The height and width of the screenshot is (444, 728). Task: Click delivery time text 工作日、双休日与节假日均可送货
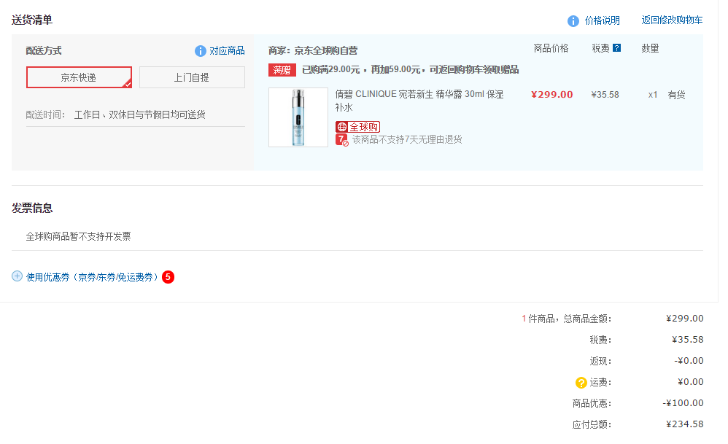pyautogui.click(x=140, y=114)
